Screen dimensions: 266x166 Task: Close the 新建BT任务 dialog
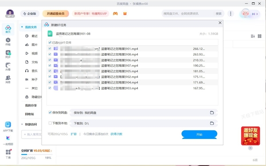(220, 23)
